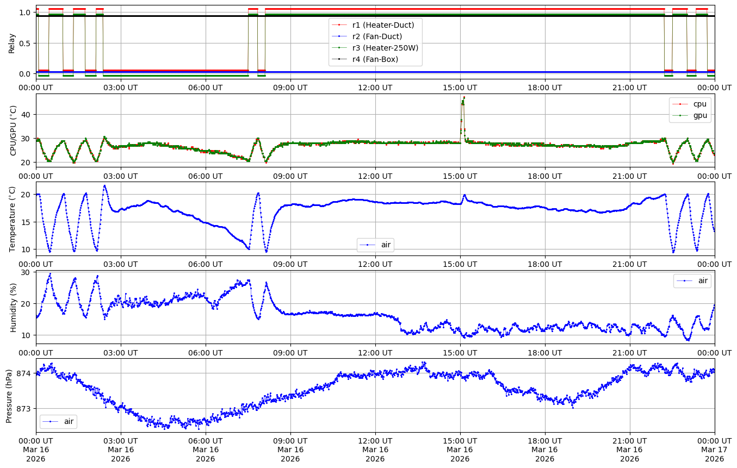The image size is (737, 468).
Task: Click the 874 tick on the Pressure axis
Action: 24,373
